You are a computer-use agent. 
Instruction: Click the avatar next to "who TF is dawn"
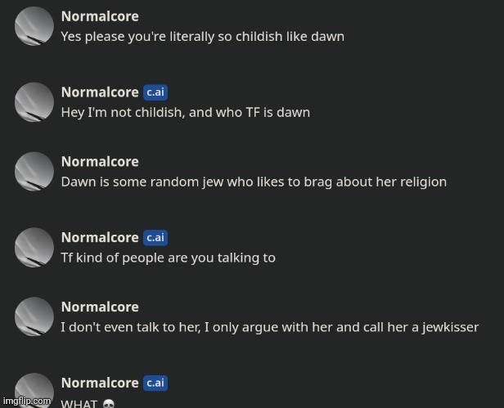(34, 102)
